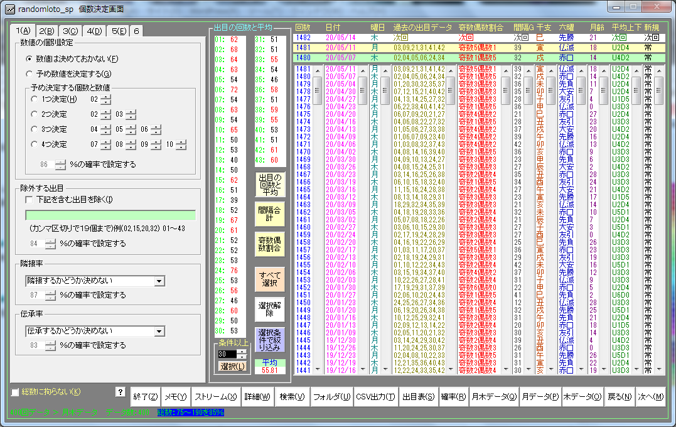Open help with the ? button
Viewport: 676px width, 427px height.
121,392
